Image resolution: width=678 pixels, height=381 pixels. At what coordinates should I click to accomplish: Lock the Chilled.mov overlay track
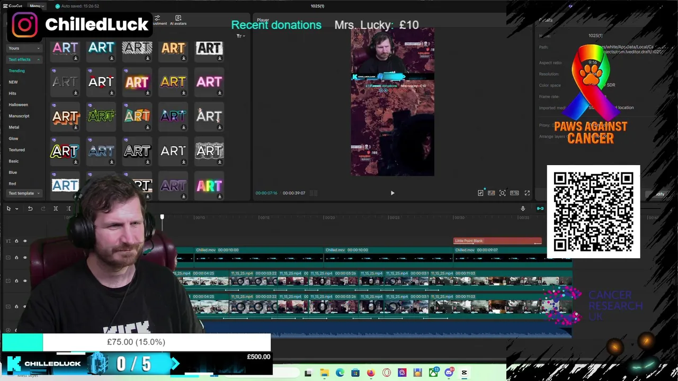pyautogui.click(x=16, y=258)
